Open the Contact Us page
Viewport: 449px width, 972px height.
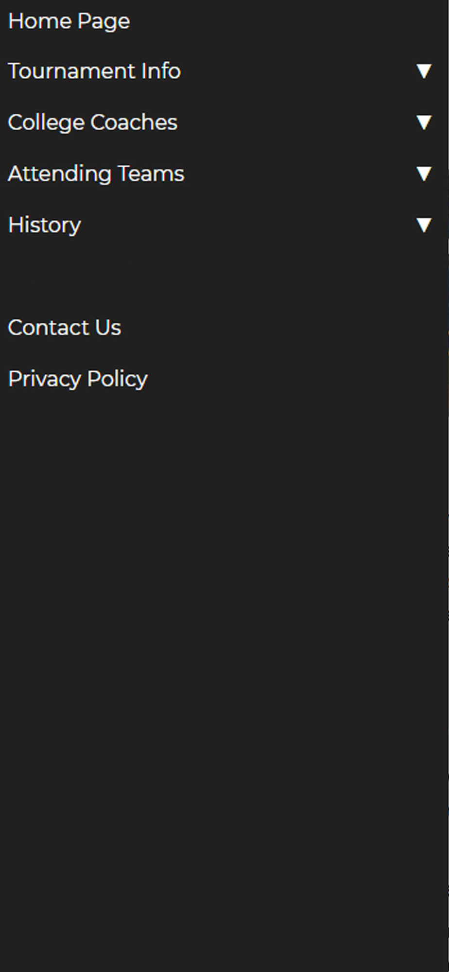(64, 328)
